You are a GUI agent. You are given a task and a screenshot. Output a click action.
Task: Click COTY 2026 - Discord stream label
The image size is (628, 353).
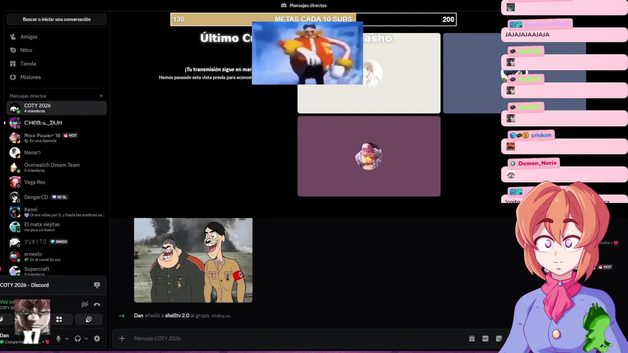[x=25, y=285]
